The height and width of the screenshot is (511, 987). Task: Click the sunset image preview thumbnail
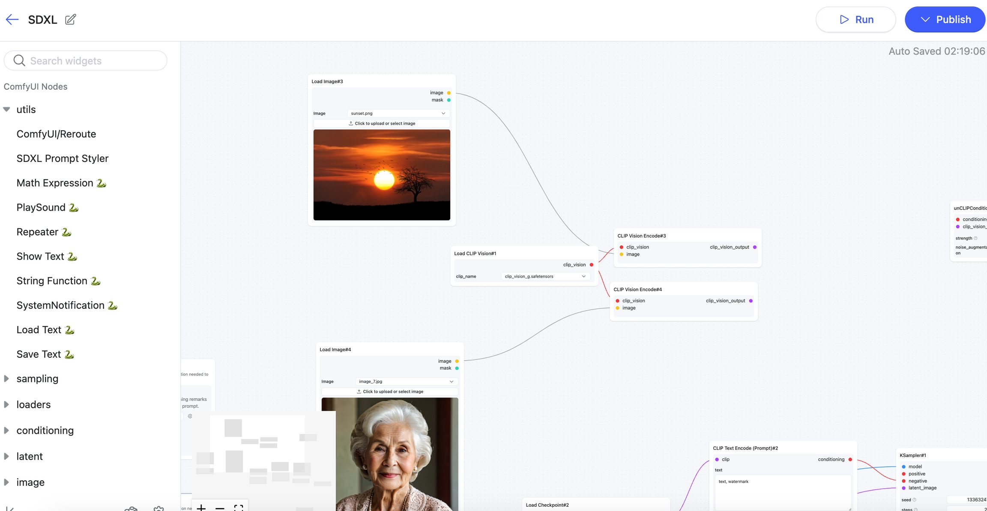click(x=382, y=175)
